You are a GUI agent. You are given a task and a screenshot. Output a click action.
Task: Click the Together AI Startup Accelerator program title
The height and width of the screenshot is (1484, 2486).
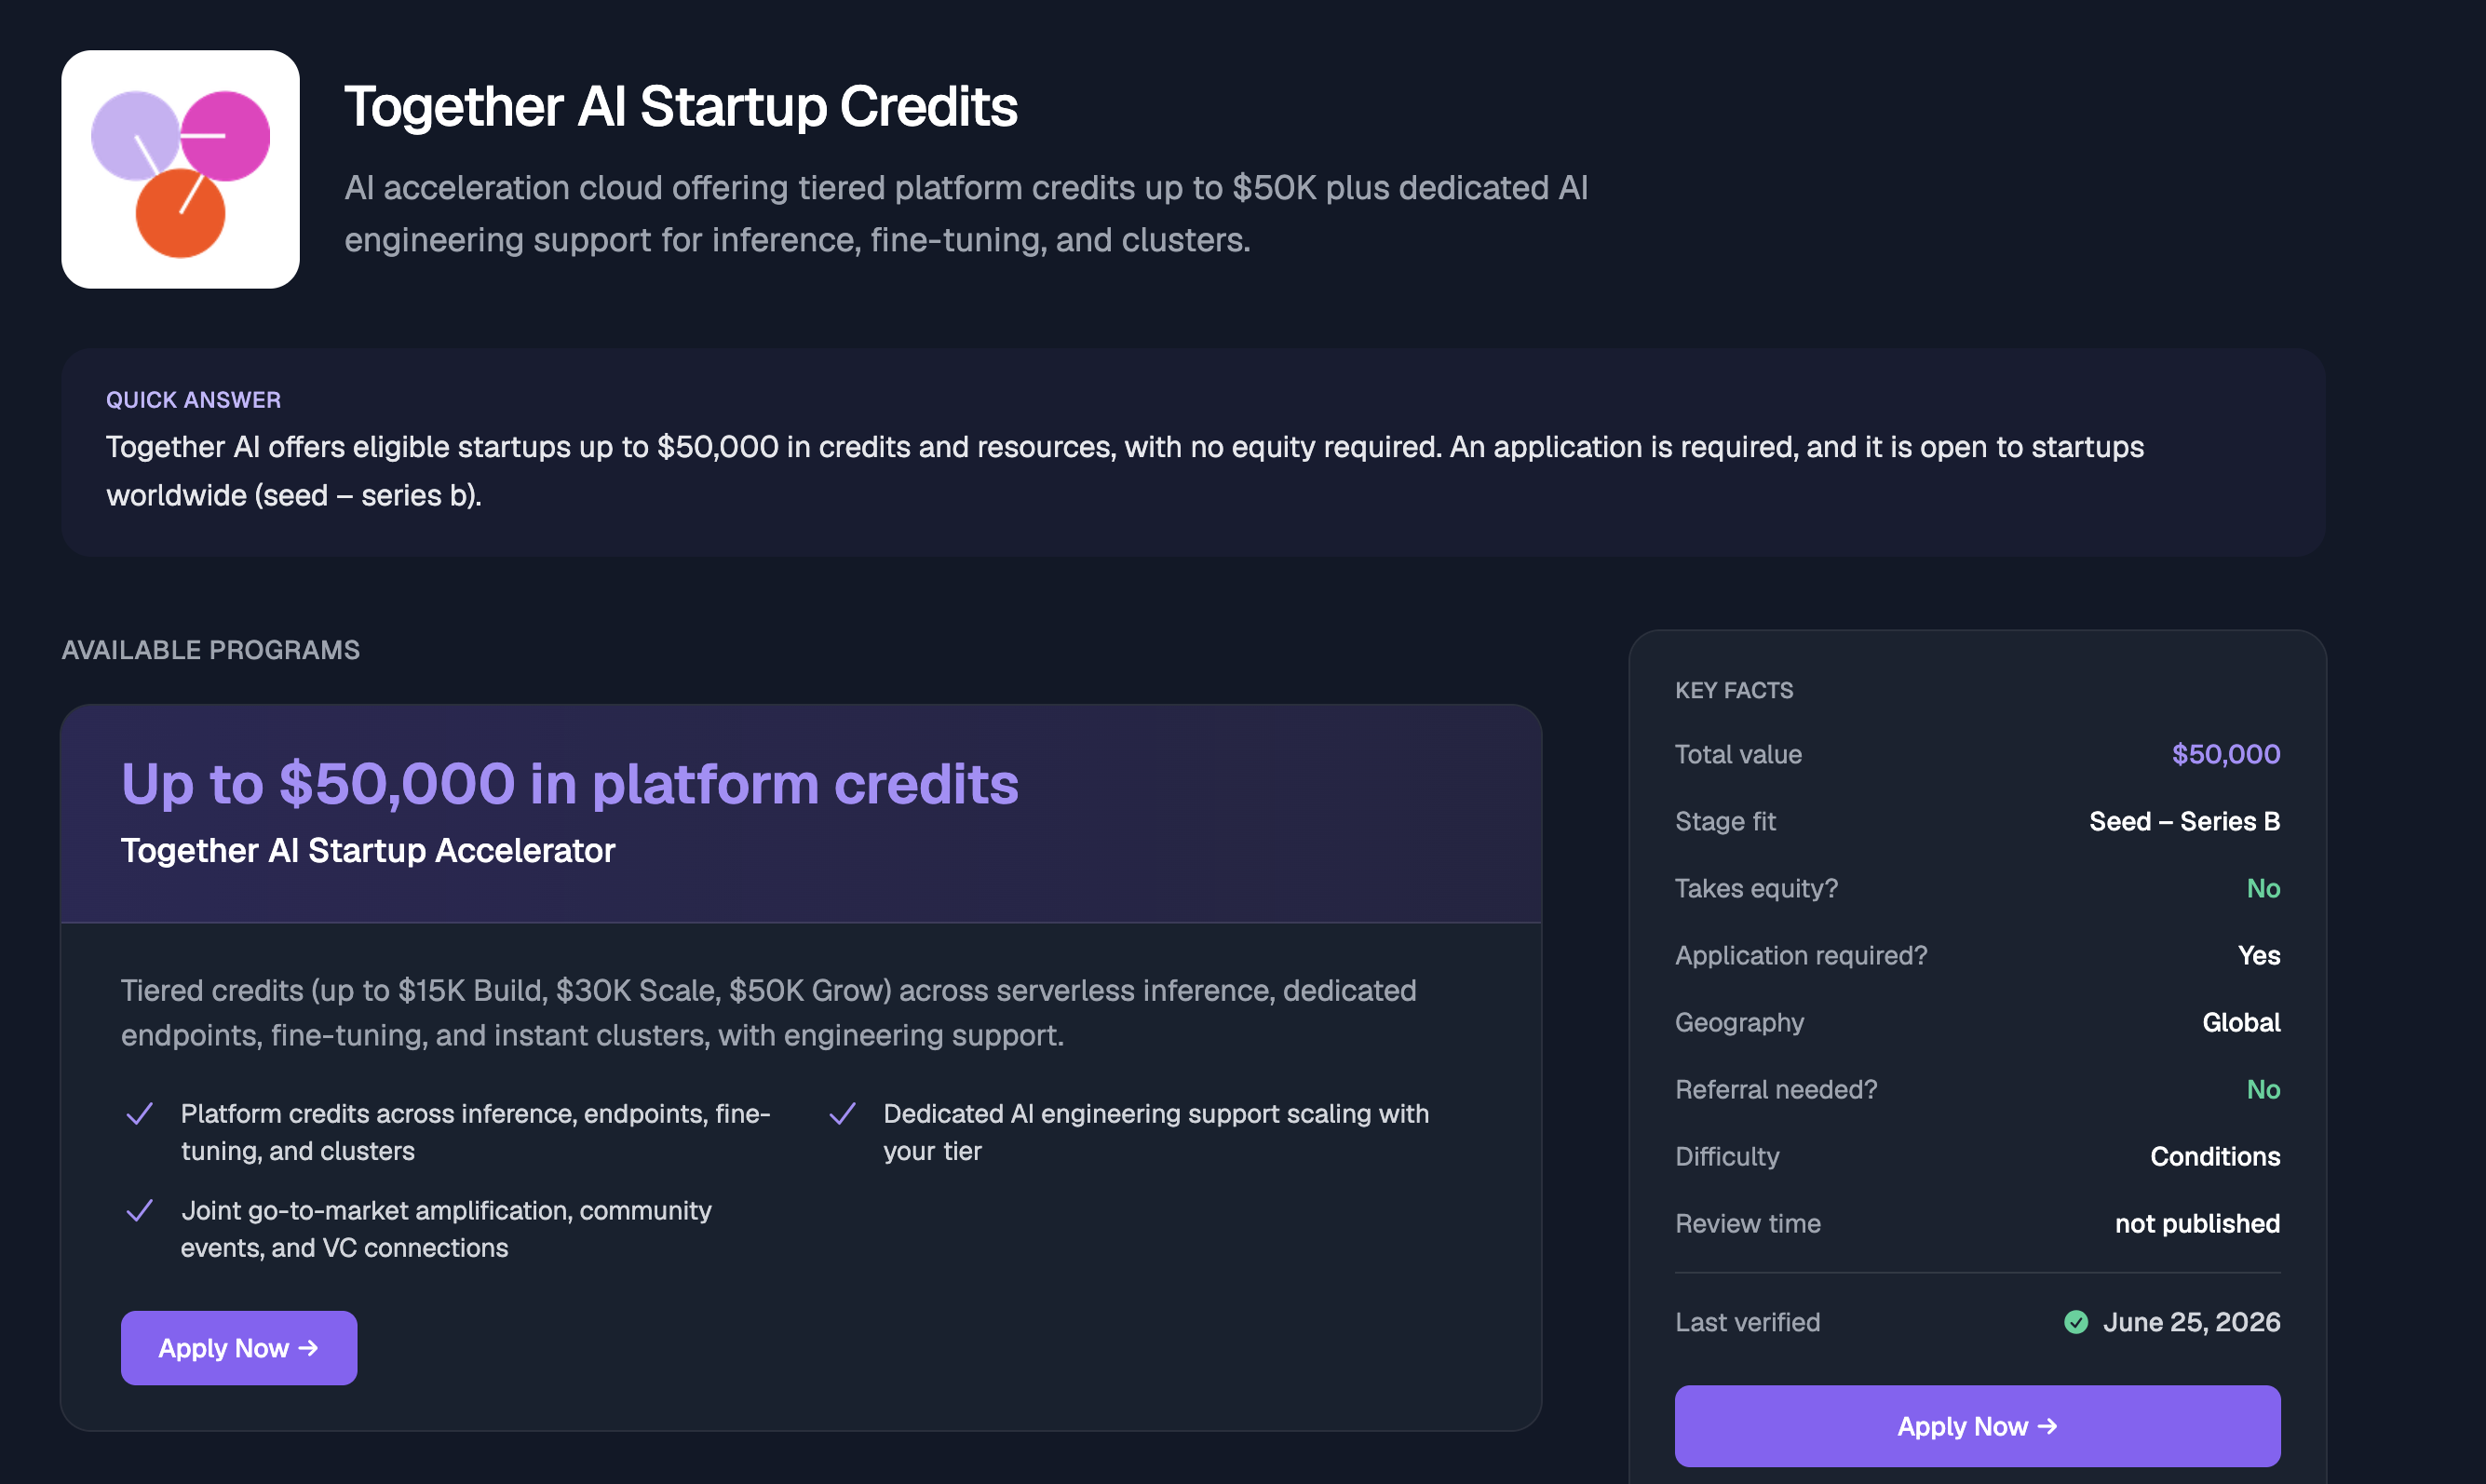coord(368,850)
